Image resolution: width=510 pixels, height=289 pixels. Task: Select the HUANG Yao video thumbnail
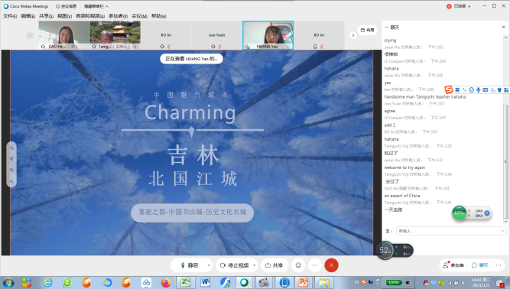tap(268, 35)
